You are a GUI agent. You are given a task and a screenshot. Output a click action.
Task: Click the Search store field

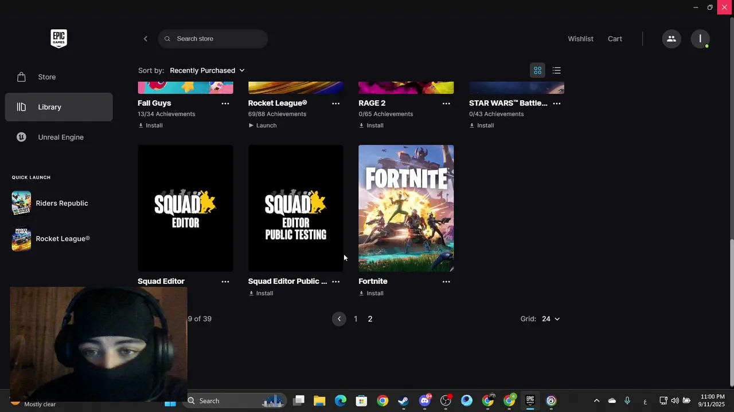tap(213, 39)
